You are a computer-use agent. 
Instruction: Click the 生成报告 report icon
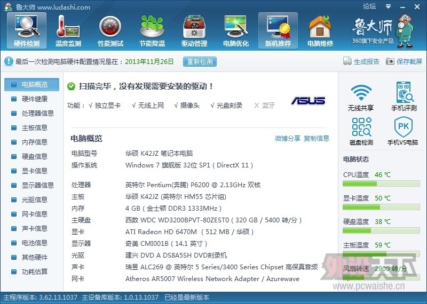(347, 61)
